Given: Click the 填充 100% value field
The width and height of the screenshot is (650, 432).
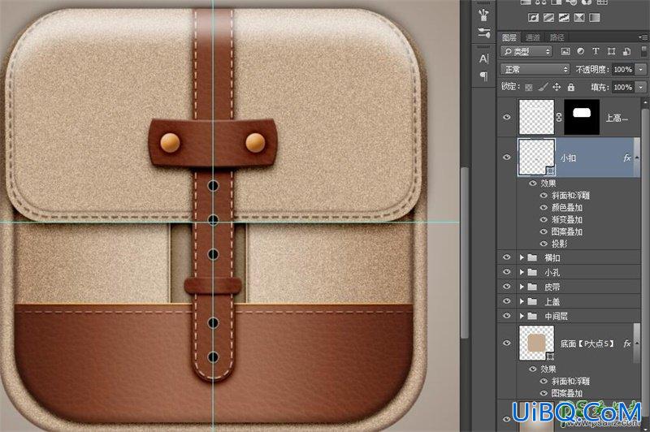Looking at the screenshot, I should pos(623,87).
